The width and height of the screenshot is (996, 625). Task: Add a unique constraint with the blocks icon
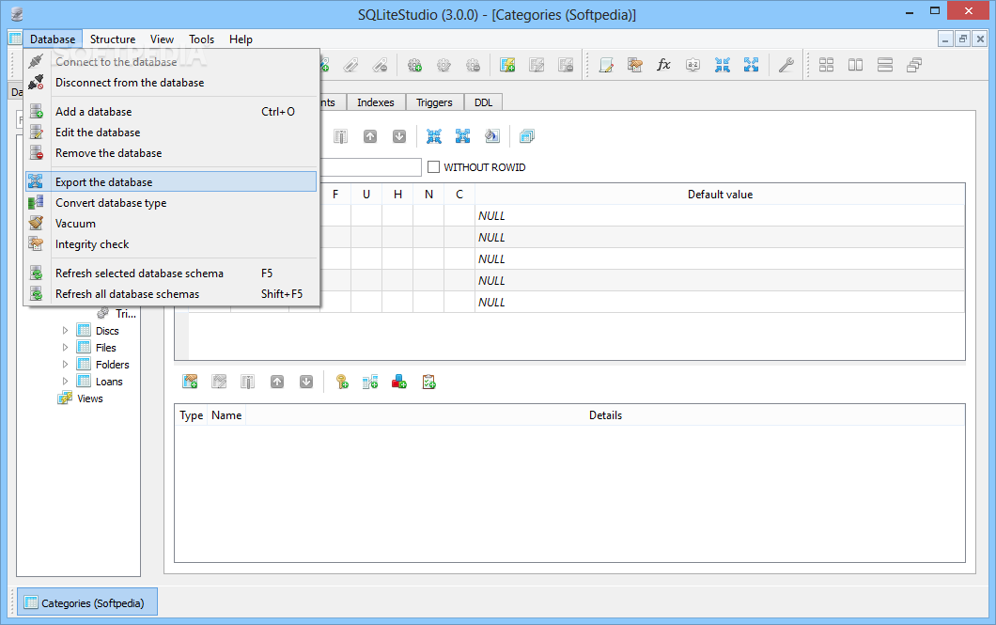pos(399,382)
